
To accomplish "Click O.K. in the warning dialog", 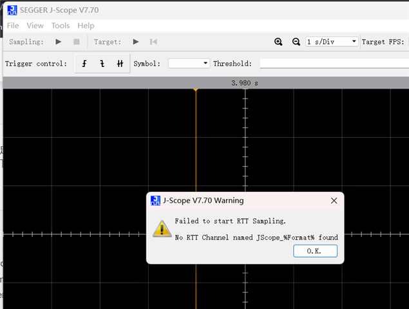I will click(x=315, y=251).
